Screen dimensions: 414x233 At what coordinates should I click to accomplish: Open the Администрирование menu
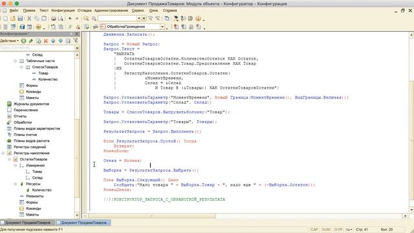(111, 10)
